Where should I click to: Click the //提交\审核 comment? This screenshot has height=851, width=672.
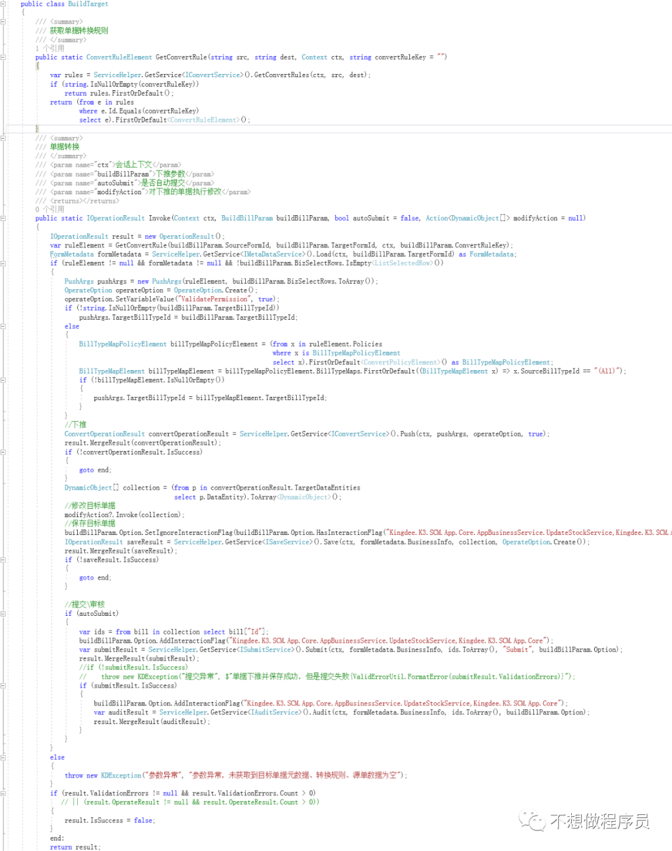click(85, 605)
